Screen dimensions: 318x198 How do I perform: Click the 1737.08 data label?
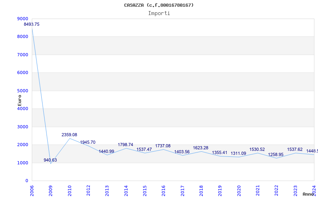pos(163,146)
